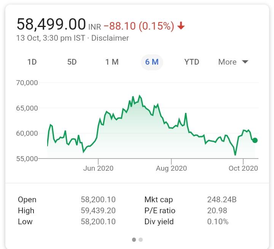Click the 58,499.00 current price
Screen dimensions: 274x249
(51, 24)
